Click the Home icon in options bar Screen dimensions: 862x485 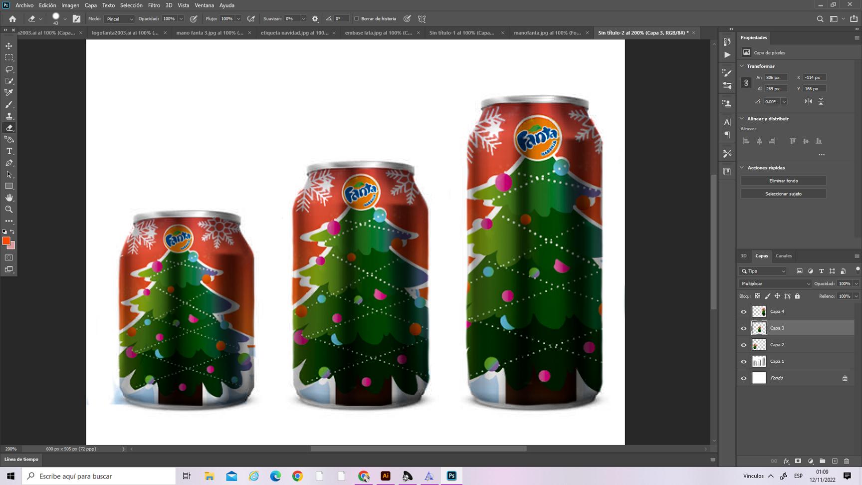tap(12, 19)
